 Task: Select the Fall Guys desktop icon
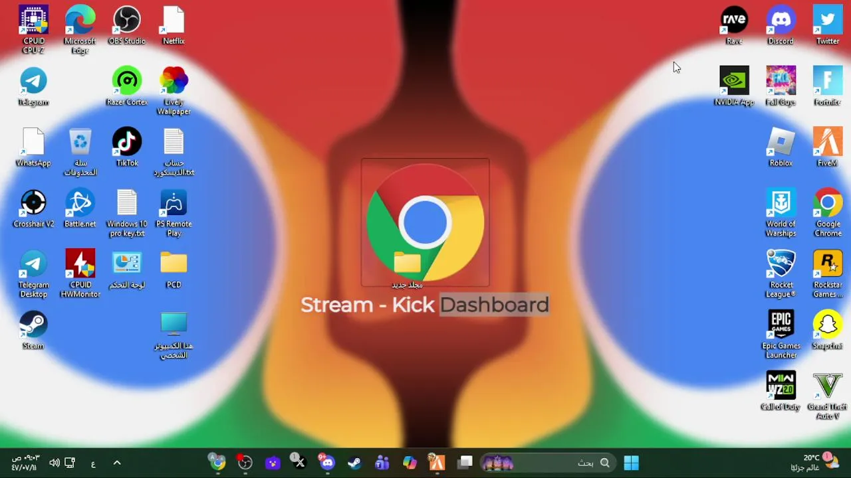click(781, 86)
